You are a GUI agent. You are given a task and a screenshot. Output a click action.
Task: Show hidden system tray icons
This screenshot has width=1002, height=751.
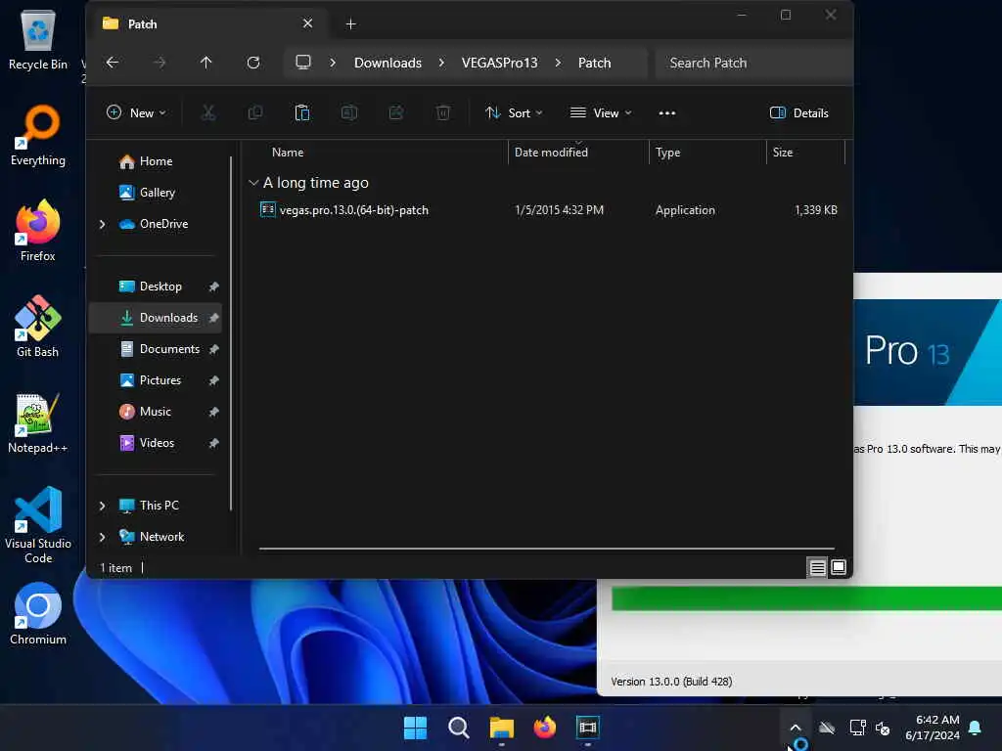point(795,728)
